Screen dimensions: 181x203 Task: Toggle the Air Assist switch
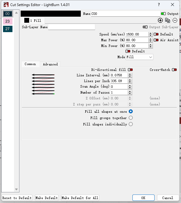pyautogui.click(x=156, y=40)
